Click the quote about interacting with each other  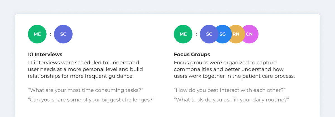[230, 90]
